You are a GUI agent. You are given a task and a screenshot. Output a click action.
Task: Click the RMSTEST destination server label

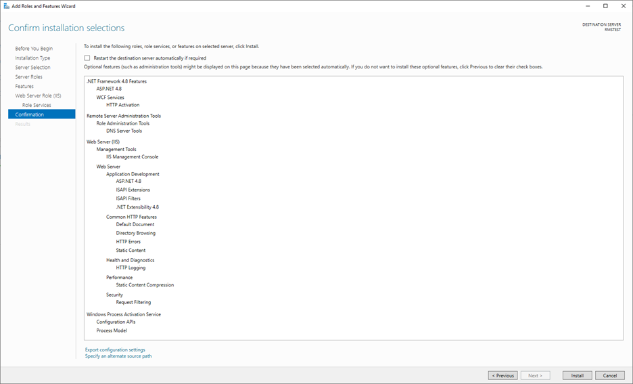613,30
